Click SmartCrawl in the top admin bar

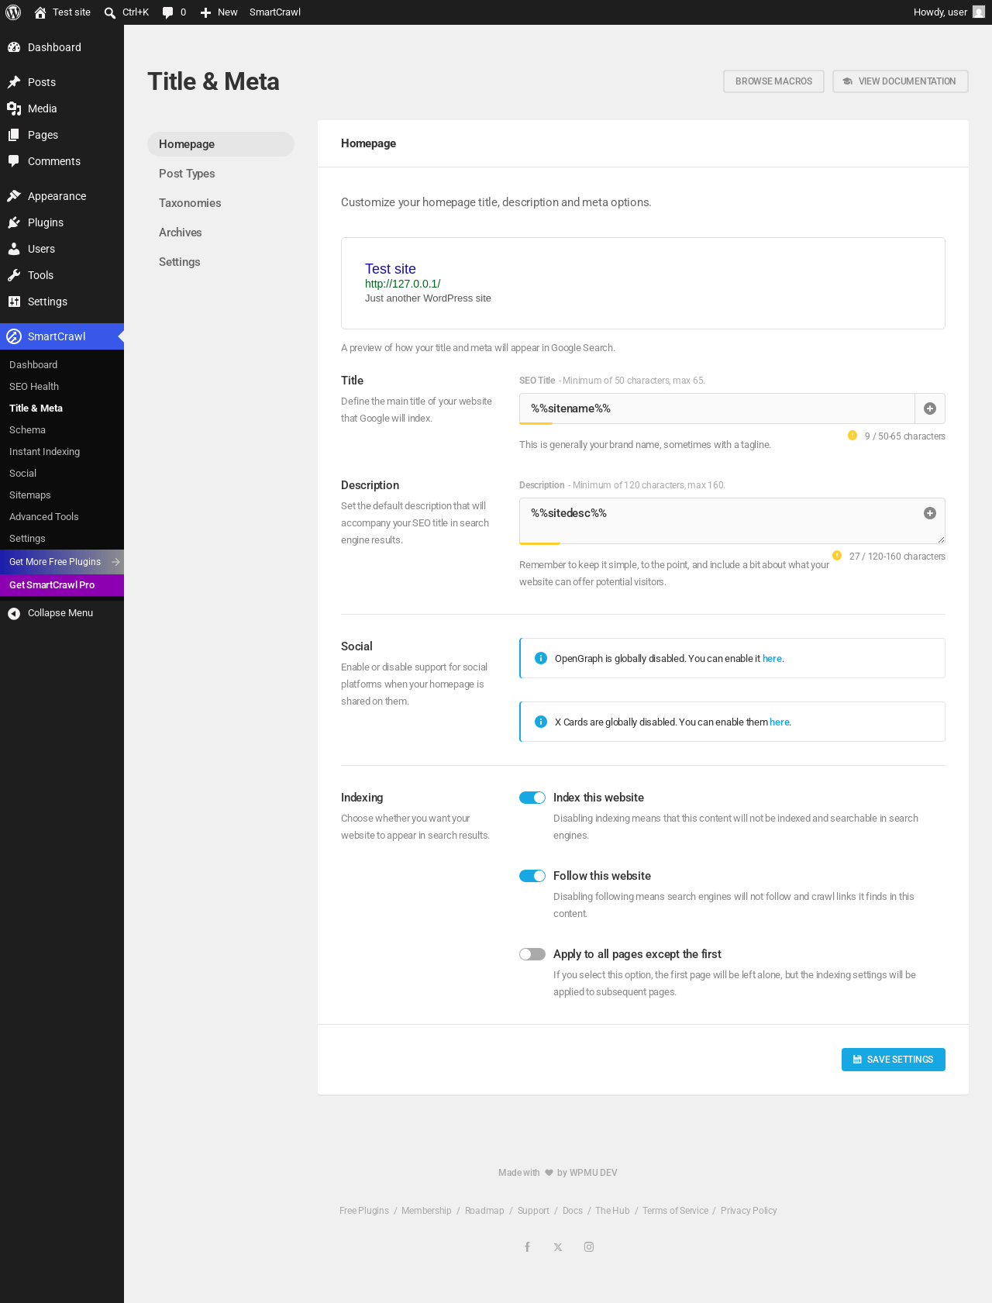pyautogui.click(x=275, y=12)
